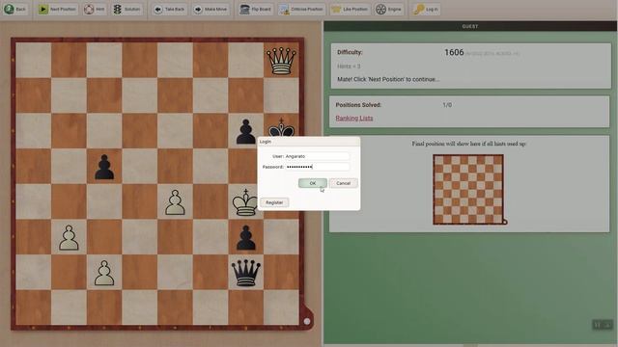618x347 pixels.
Task: Click the 'Mate! Click Next Position' message
Action: (388, 79)
